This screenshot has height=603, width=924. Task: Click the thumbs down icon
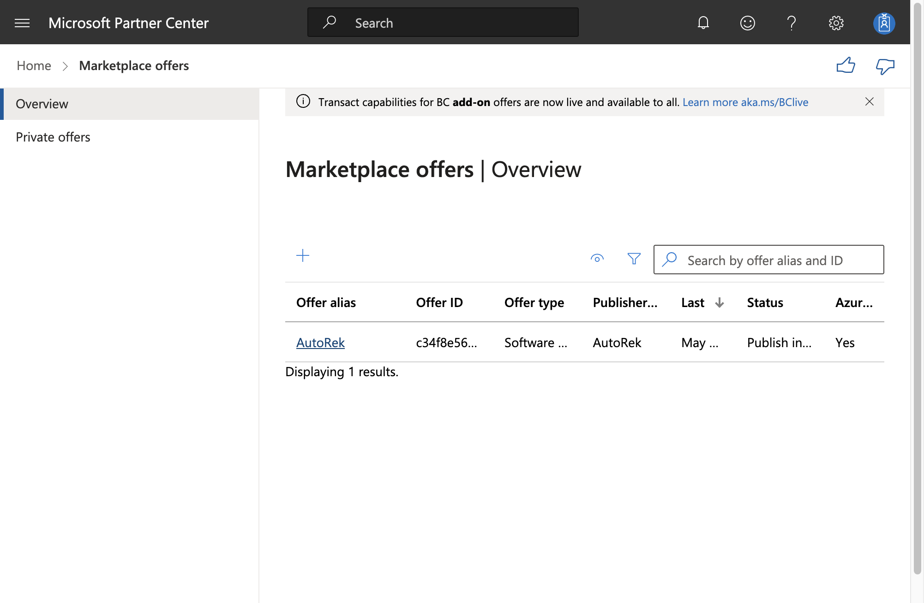[x=885, y=66]
